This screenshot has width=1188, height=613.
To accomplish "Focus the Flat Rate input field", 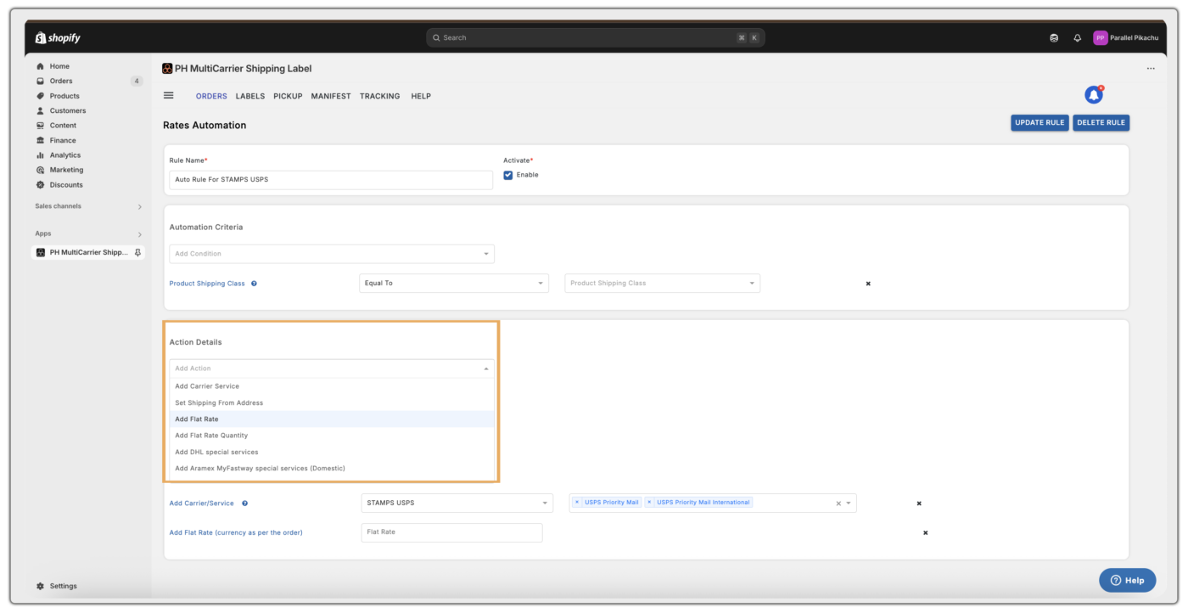I will 451,532.
